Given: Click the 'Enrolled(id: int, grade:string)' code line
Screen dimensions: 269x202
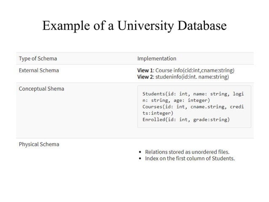Looking at the screenshot, I should coord(186,120).
